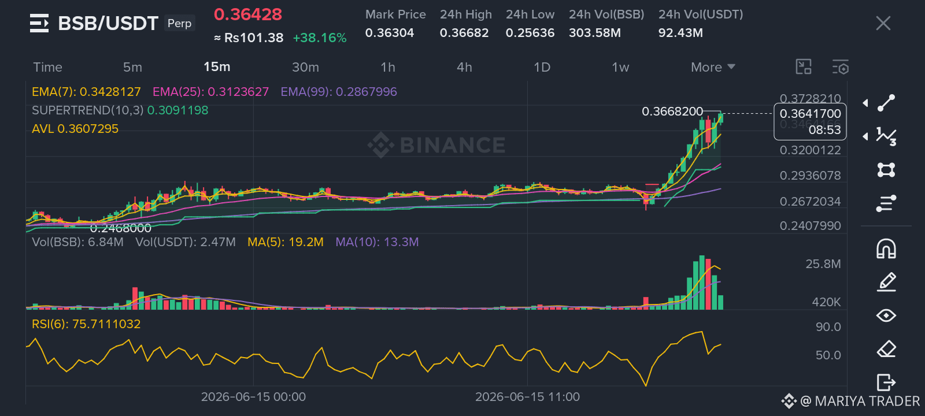Switch to the 15m timeframe

point(217,67)
